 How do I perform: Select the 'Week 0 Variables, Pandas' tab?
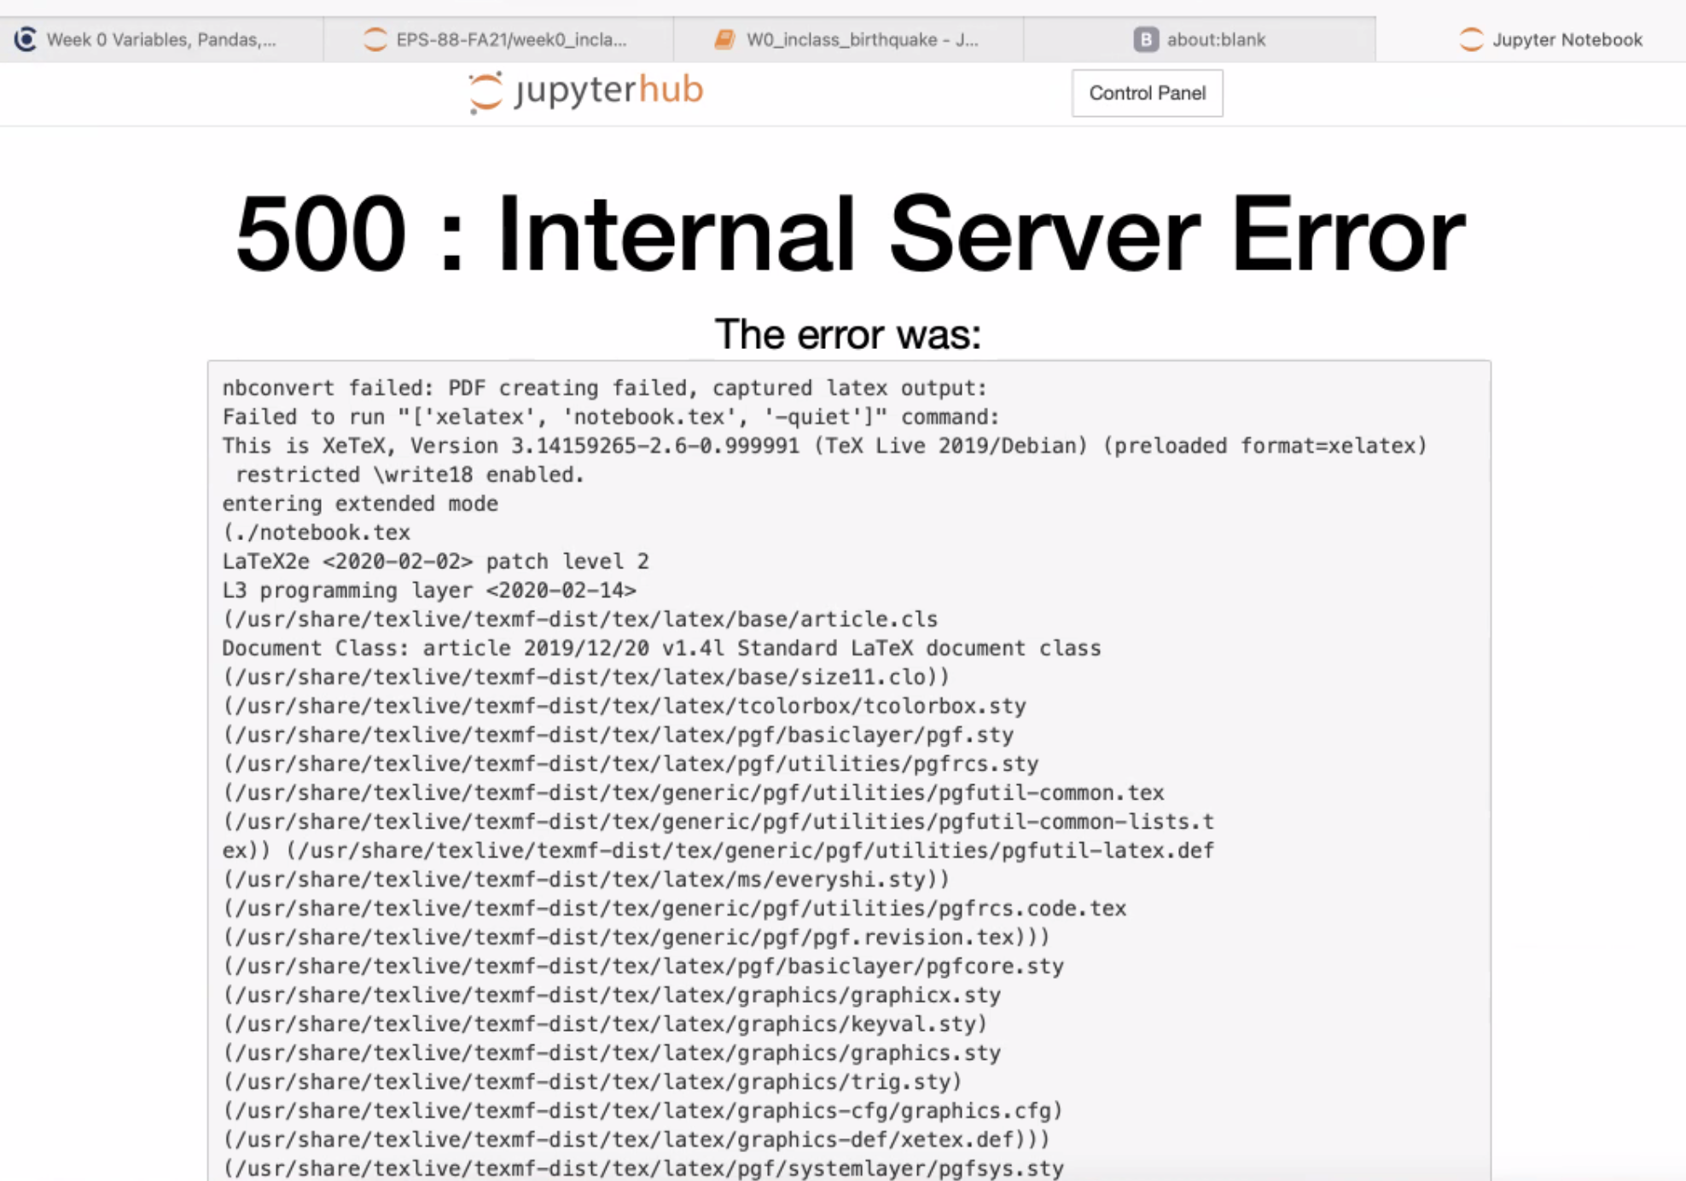[x=162, y=39]
